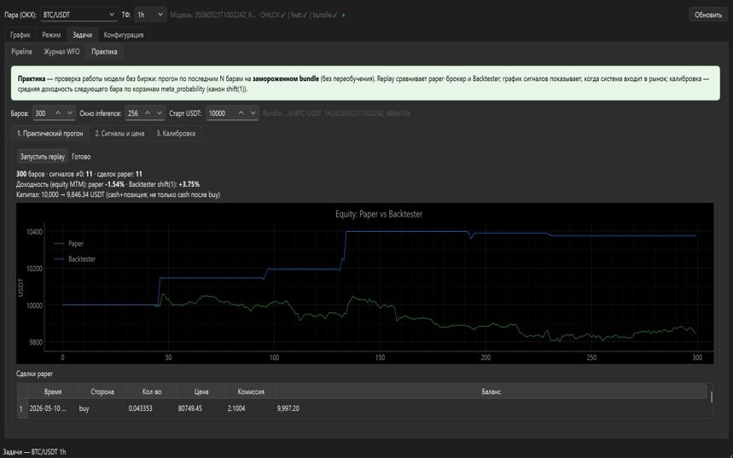Click the Капитал: 10,000 → 9,846.34 USDT line

tap(119, 194)
